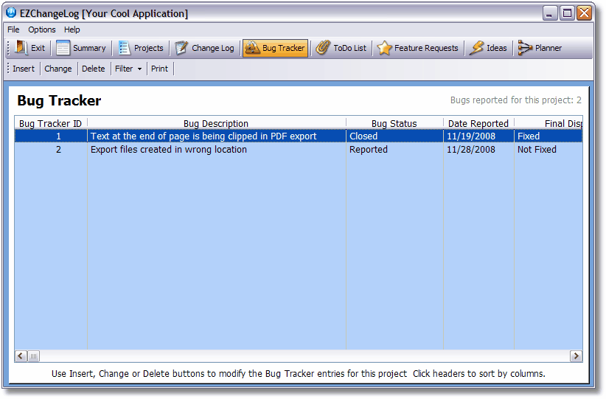Open the Summary view icon

[x=63, y=48]
